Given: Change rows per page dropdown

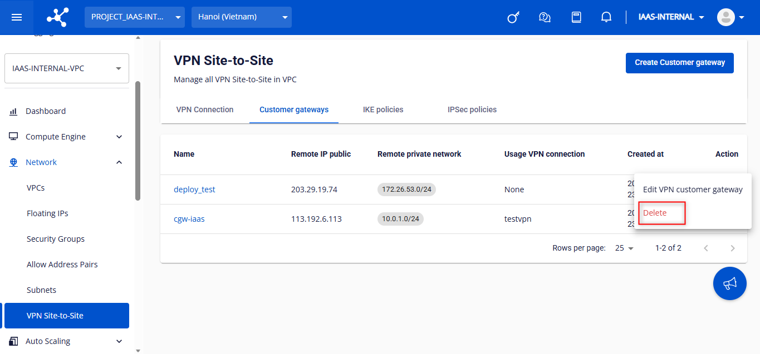Looking at the screenshot, I should (624, 248).
